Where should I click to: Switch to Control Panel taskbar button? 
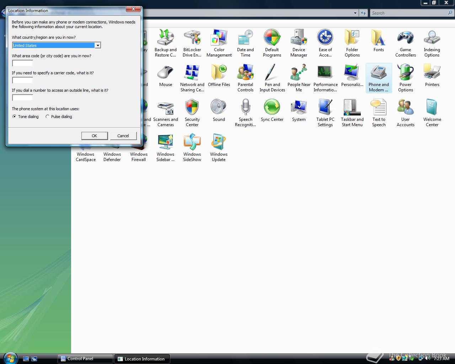pyautogui.click(x=85, y=359)
